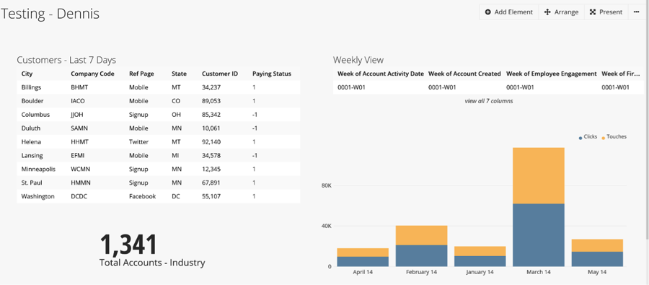Viewport: 649px width, 285px height.
Task: Sort by the State column header
Action: (x=179, y=74)
